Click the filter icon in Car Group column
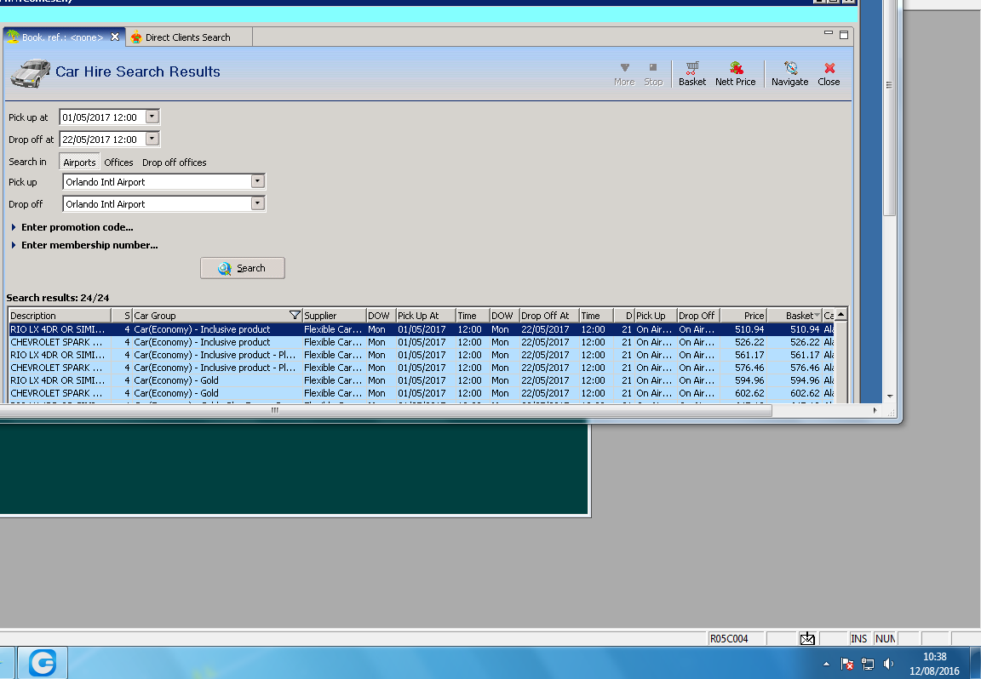 295,316
